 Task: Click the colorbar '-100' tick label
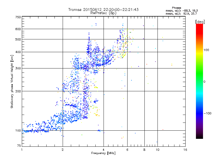coord(208,113)
